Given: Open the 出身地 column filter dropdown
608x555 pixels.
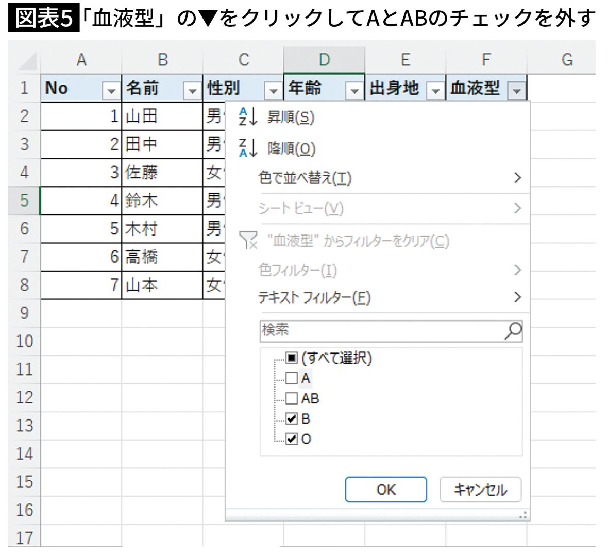Looking at the screenshot, I should tap(435, 92).
